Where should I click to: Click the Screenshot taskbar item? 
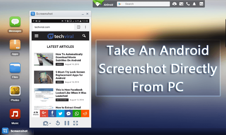coord(15,131)
